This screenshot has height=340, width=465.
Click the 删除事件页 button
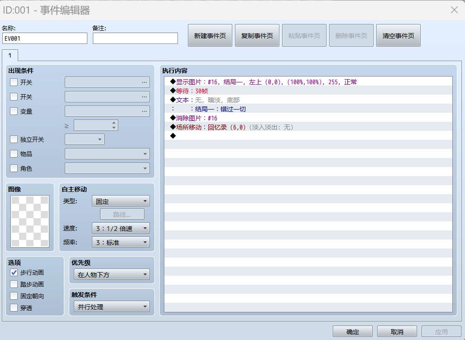coord(351,36)
